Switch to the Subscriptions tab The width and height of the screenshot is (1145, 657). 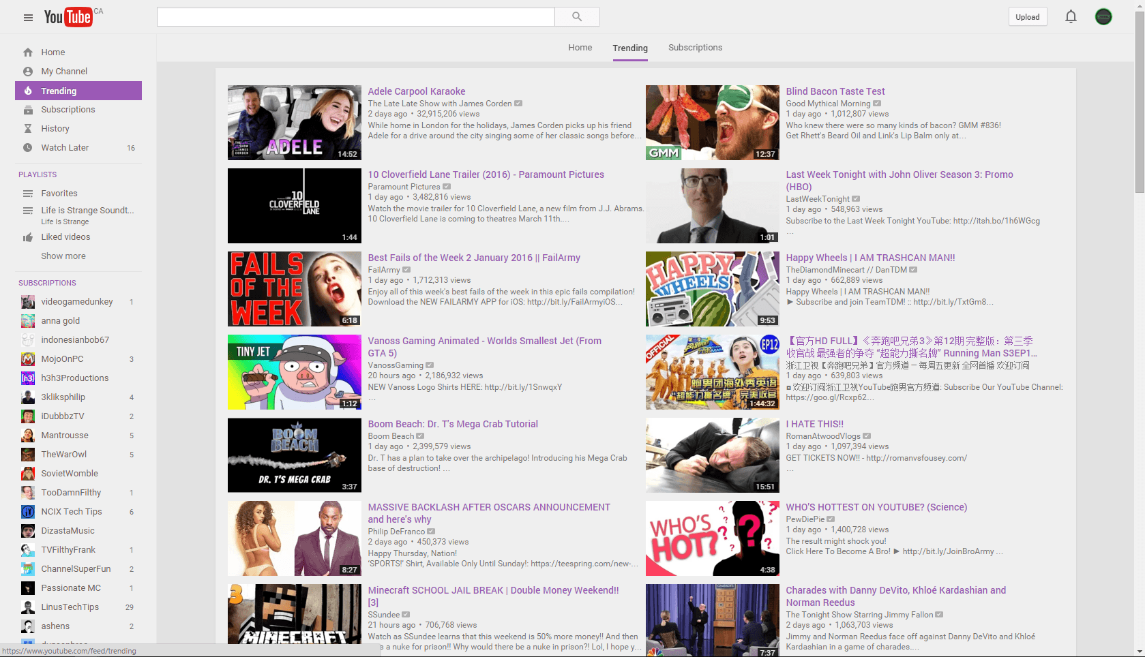tap(695, 48)
